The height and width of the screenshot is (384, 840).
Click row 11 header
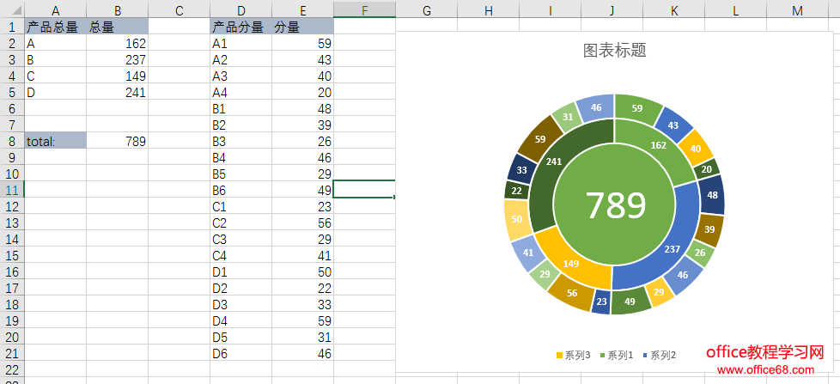tap(11, 190)
